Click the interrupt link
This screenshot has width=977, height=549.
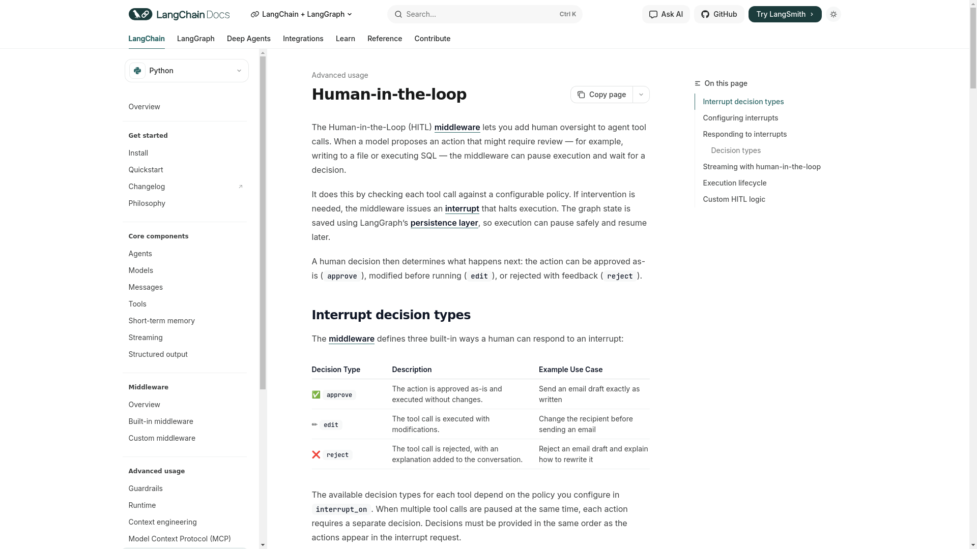pos(462,209)
